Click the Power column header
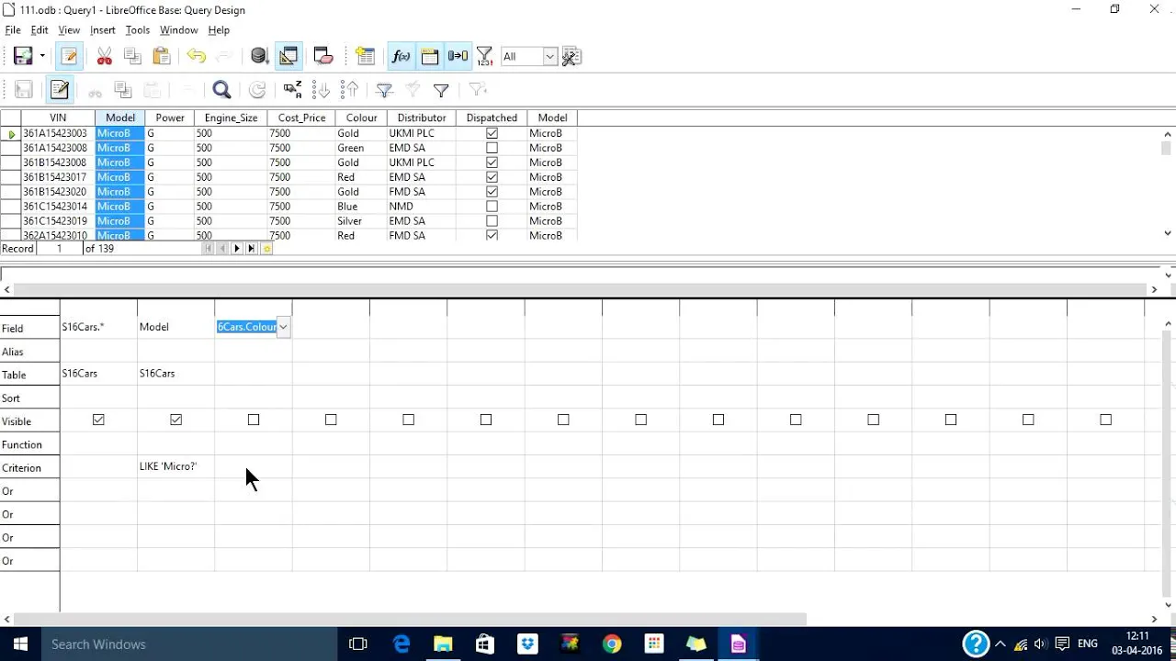Image resolution: width=1176 pixels, height=661 pixels. point(170,118)
